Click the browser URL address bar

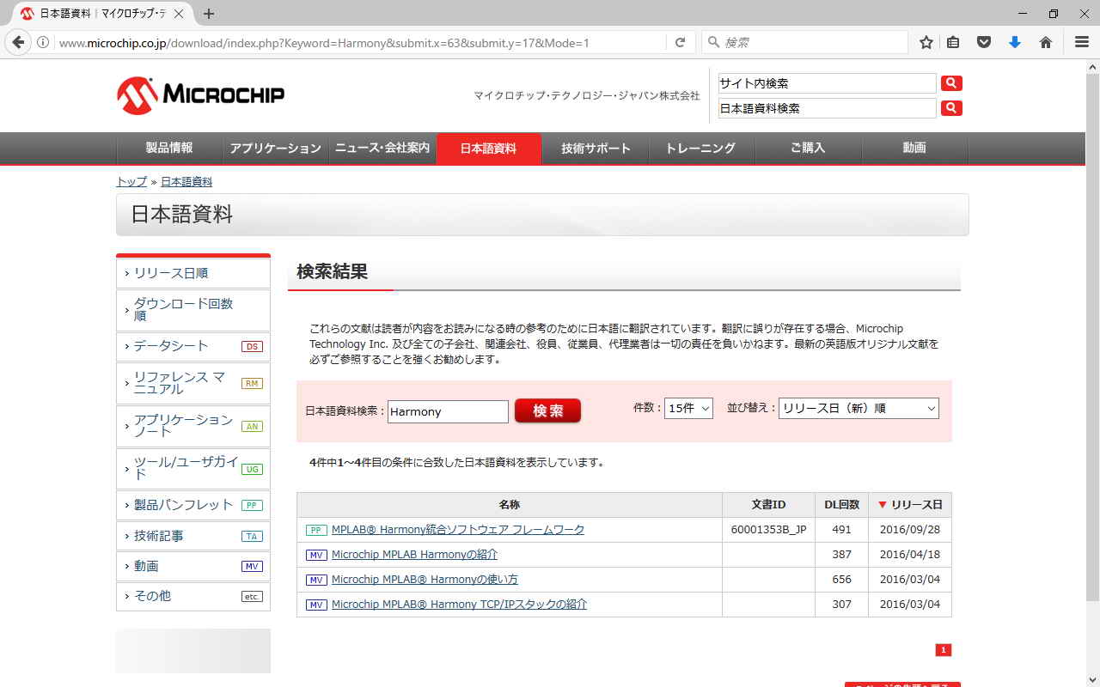[361, 42]
